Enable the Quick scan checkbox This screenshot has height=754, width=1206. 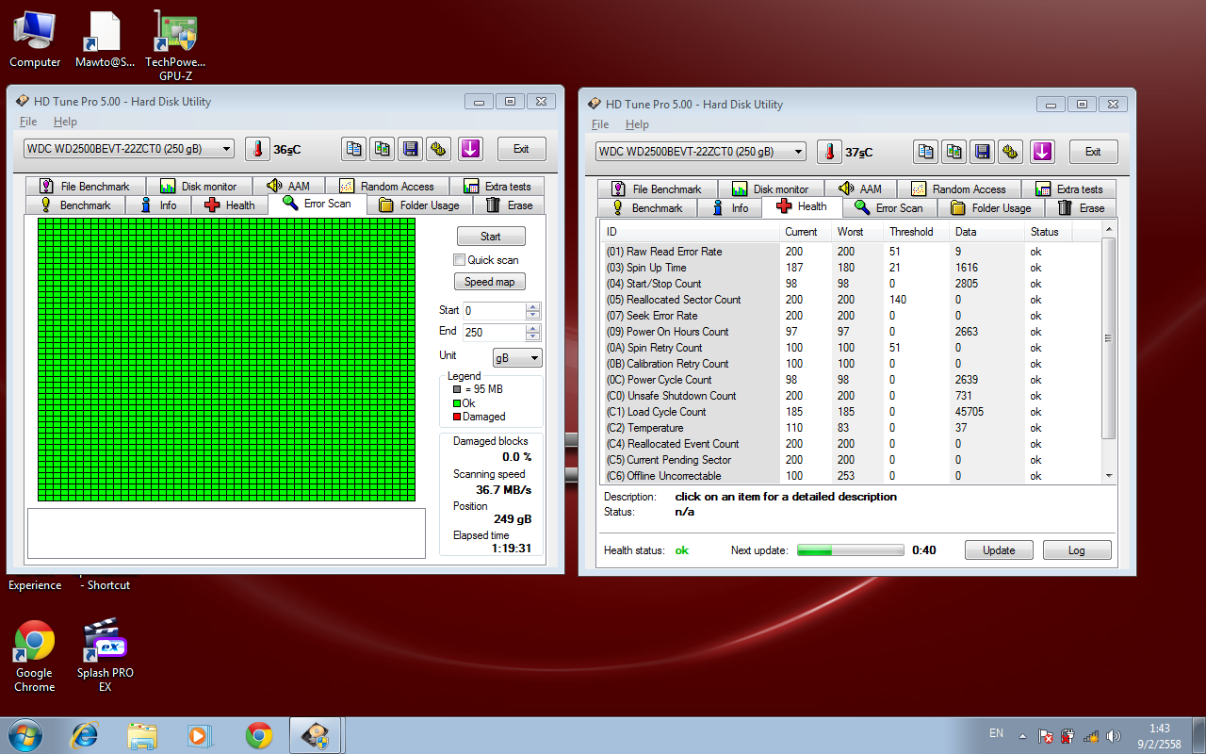[x=459, y=260]
